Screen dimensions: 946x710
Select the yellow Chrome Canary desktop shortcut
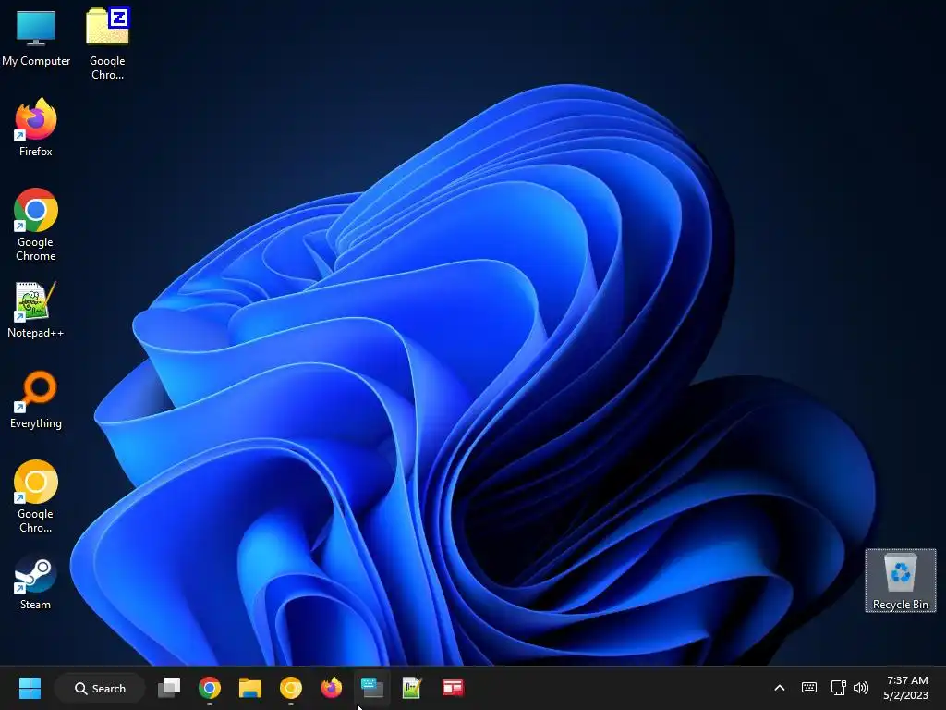click(36, 496)
